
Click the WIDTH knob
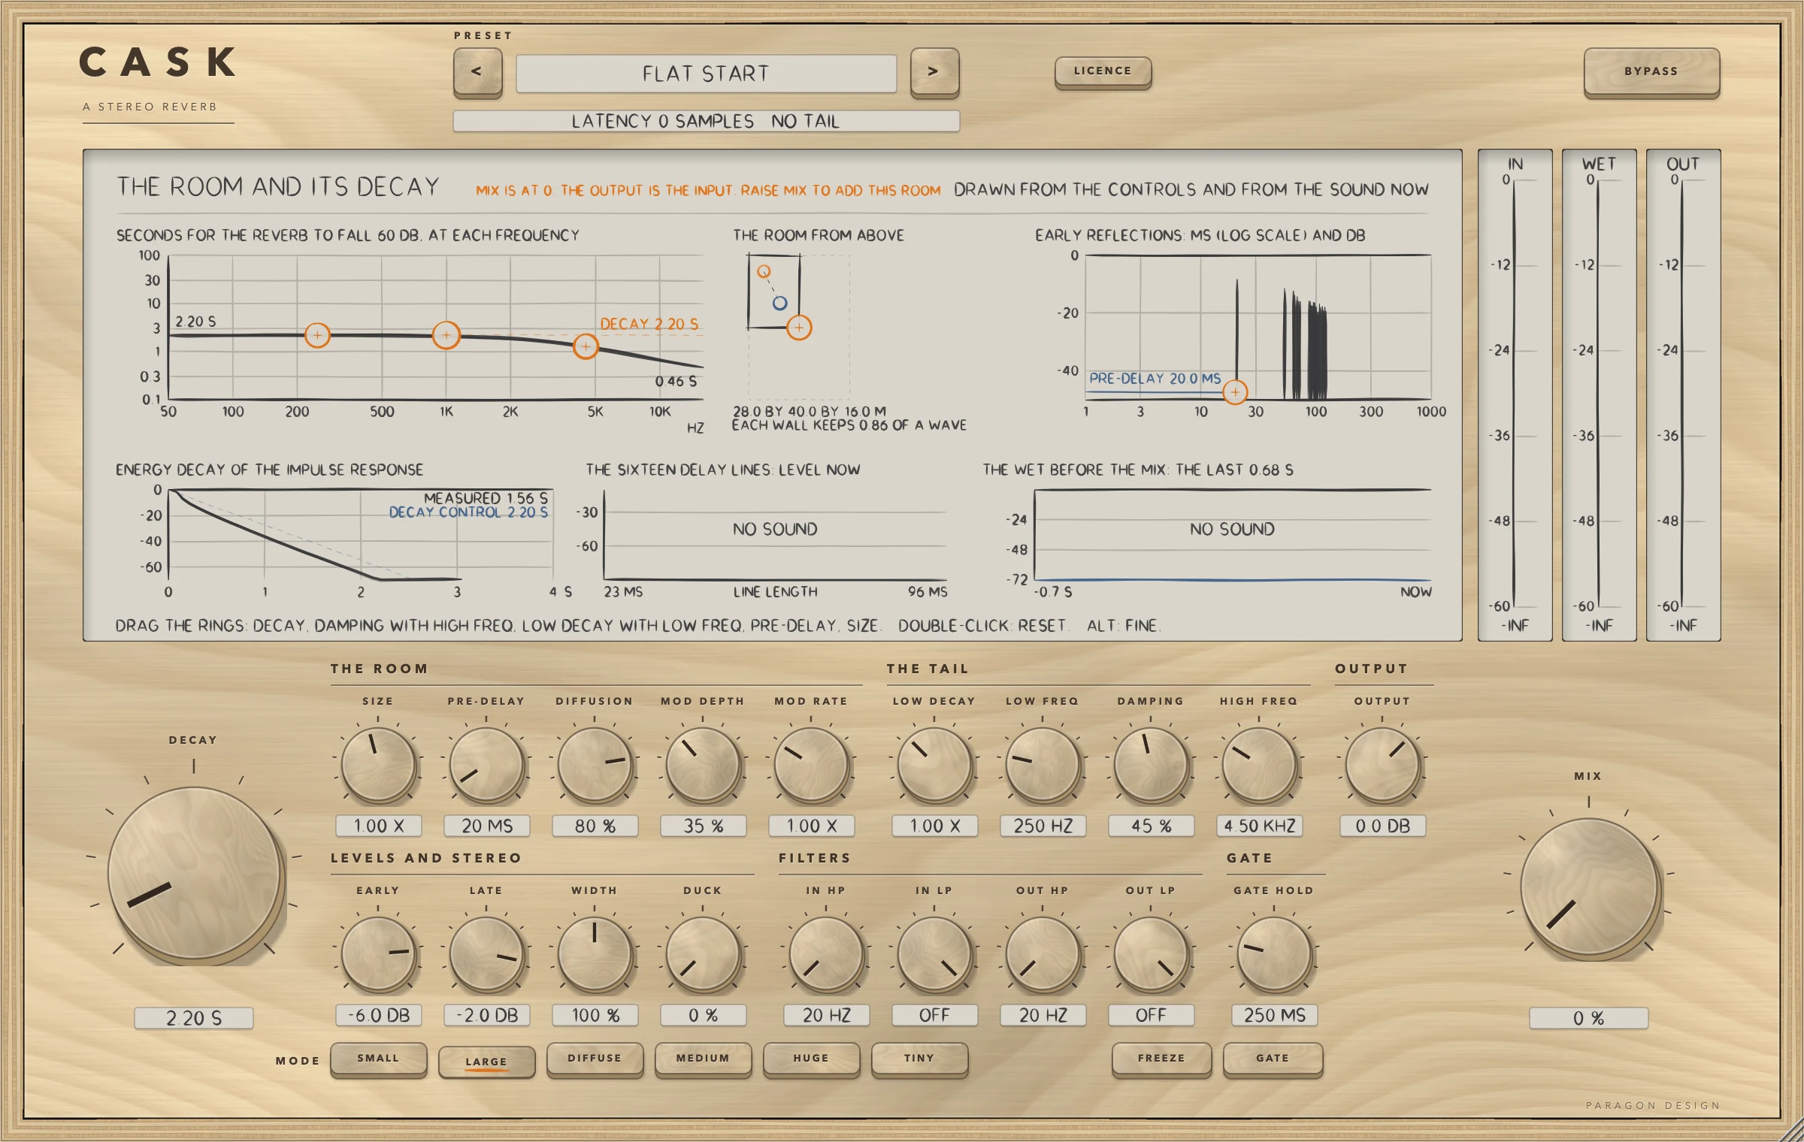595,954
